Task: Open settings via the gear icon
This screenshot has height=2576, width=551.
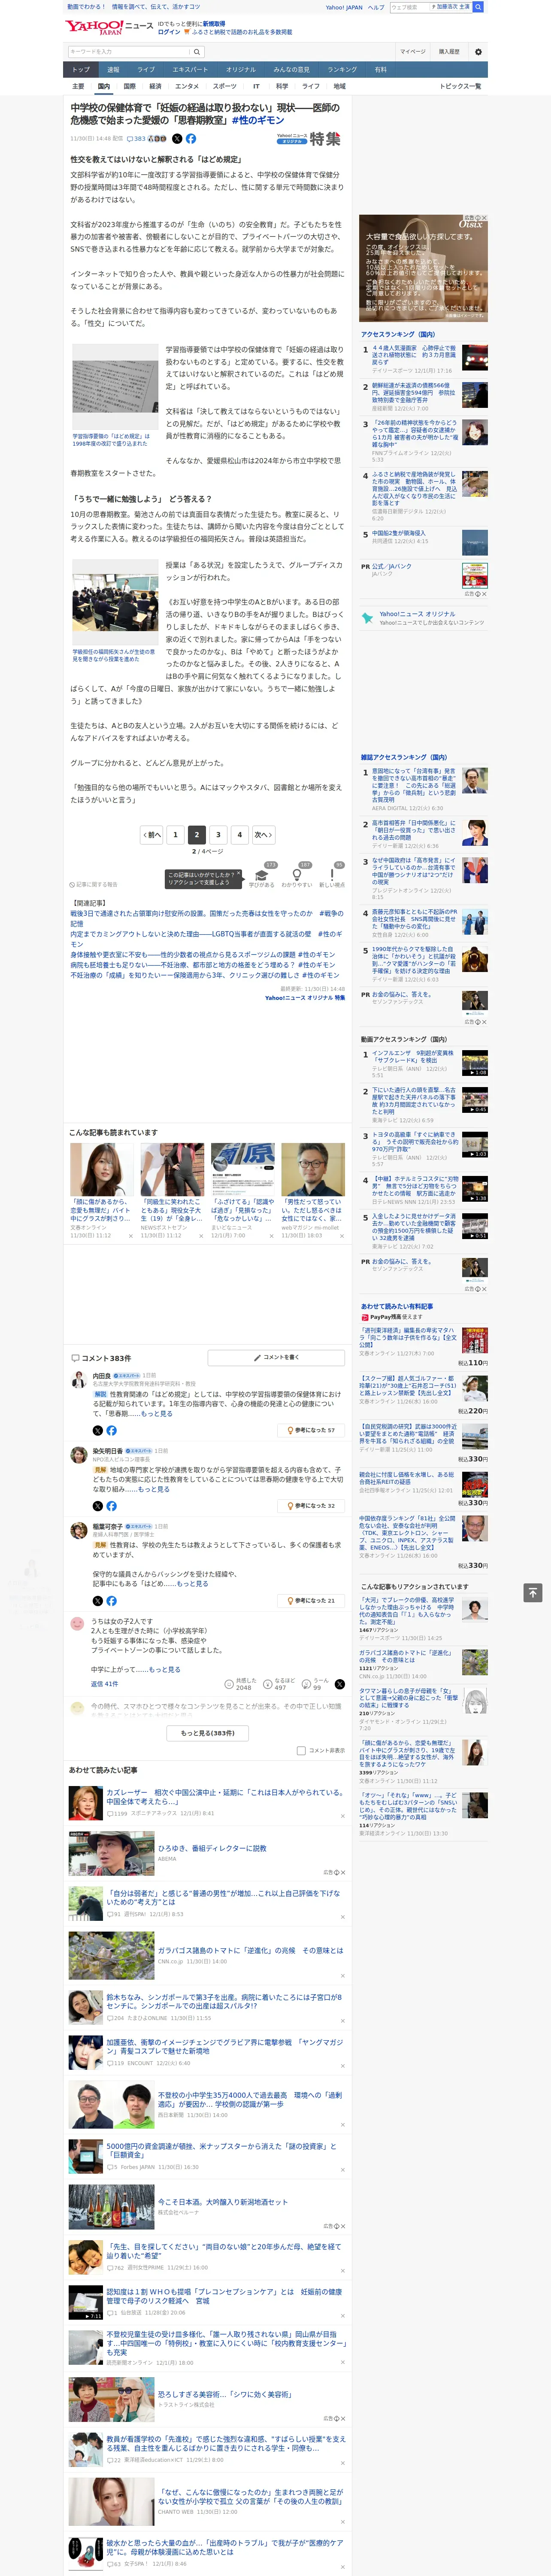Action: [478, 52]
